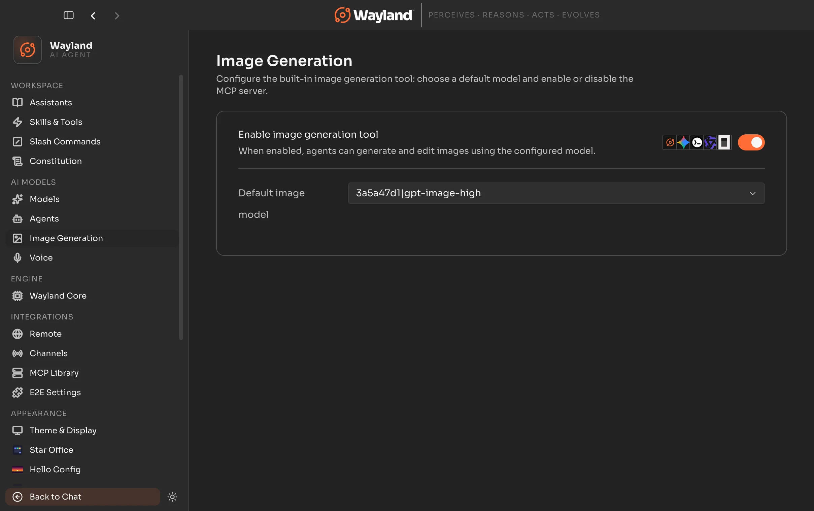Open Slash Commands via its slash icon

pyautogui.click(x=17, y=142)
